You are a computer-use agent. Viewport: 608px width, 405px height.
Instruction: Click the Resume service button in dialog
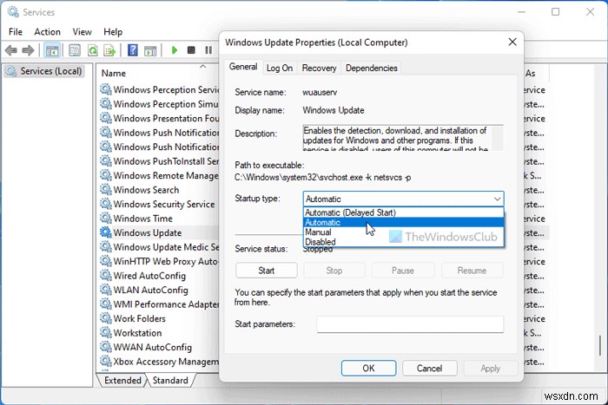(472, 271)
